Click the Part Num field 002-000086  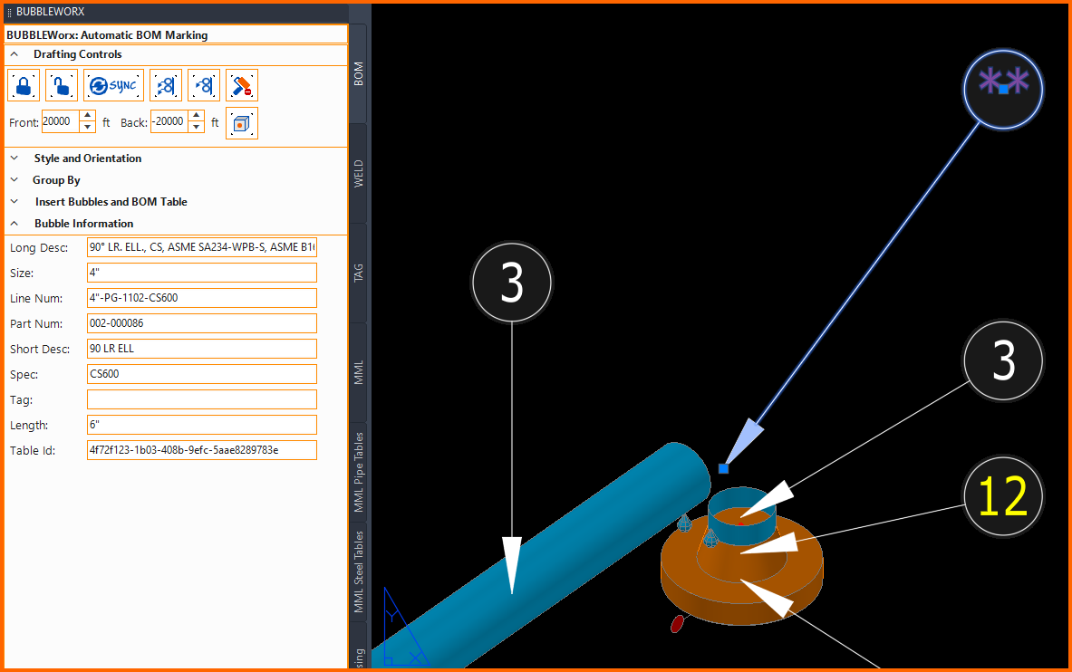[202, 323]
